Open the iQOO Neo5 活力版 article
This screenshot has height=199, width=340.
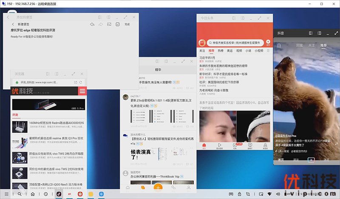pos(48,186)
